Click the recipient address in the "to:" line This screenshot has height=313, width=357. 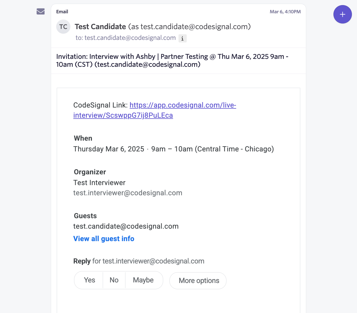tap(130, 38)
